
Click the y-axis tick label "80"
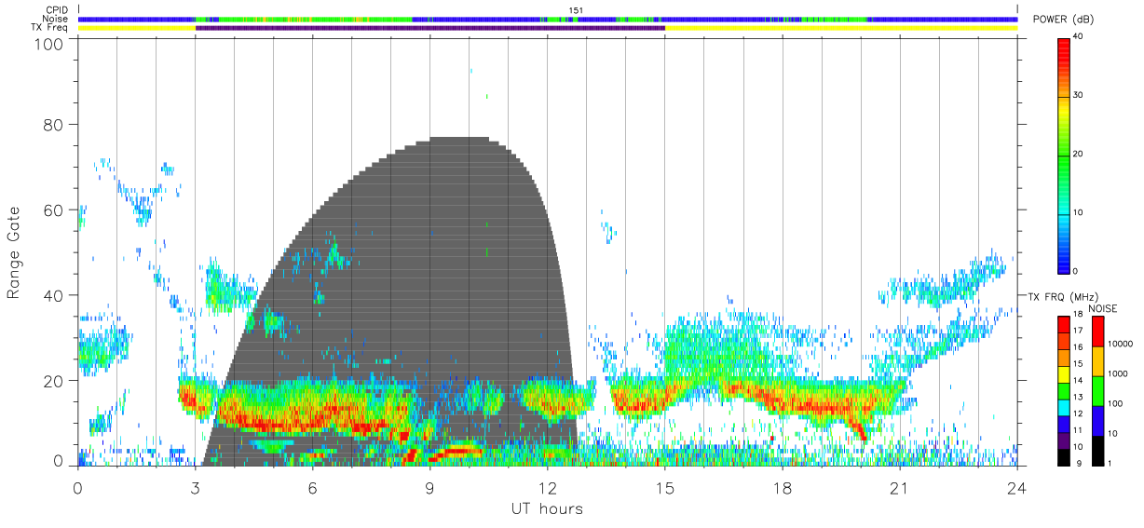[x=54, y=125]
